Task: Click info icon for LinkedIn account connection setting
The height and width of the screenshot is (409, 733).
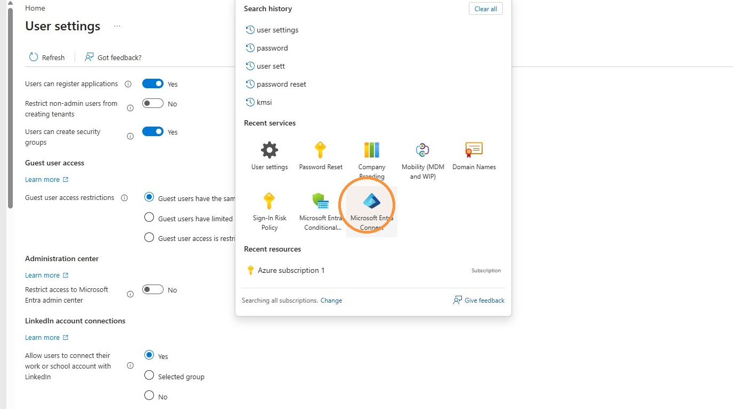Action: coord(130,366)
